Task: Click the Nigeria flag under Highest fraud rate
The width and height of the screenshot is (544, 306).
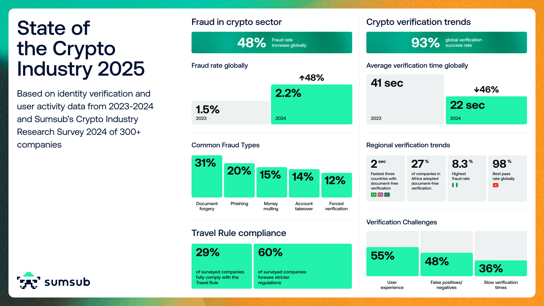Action: click(455, 185)
